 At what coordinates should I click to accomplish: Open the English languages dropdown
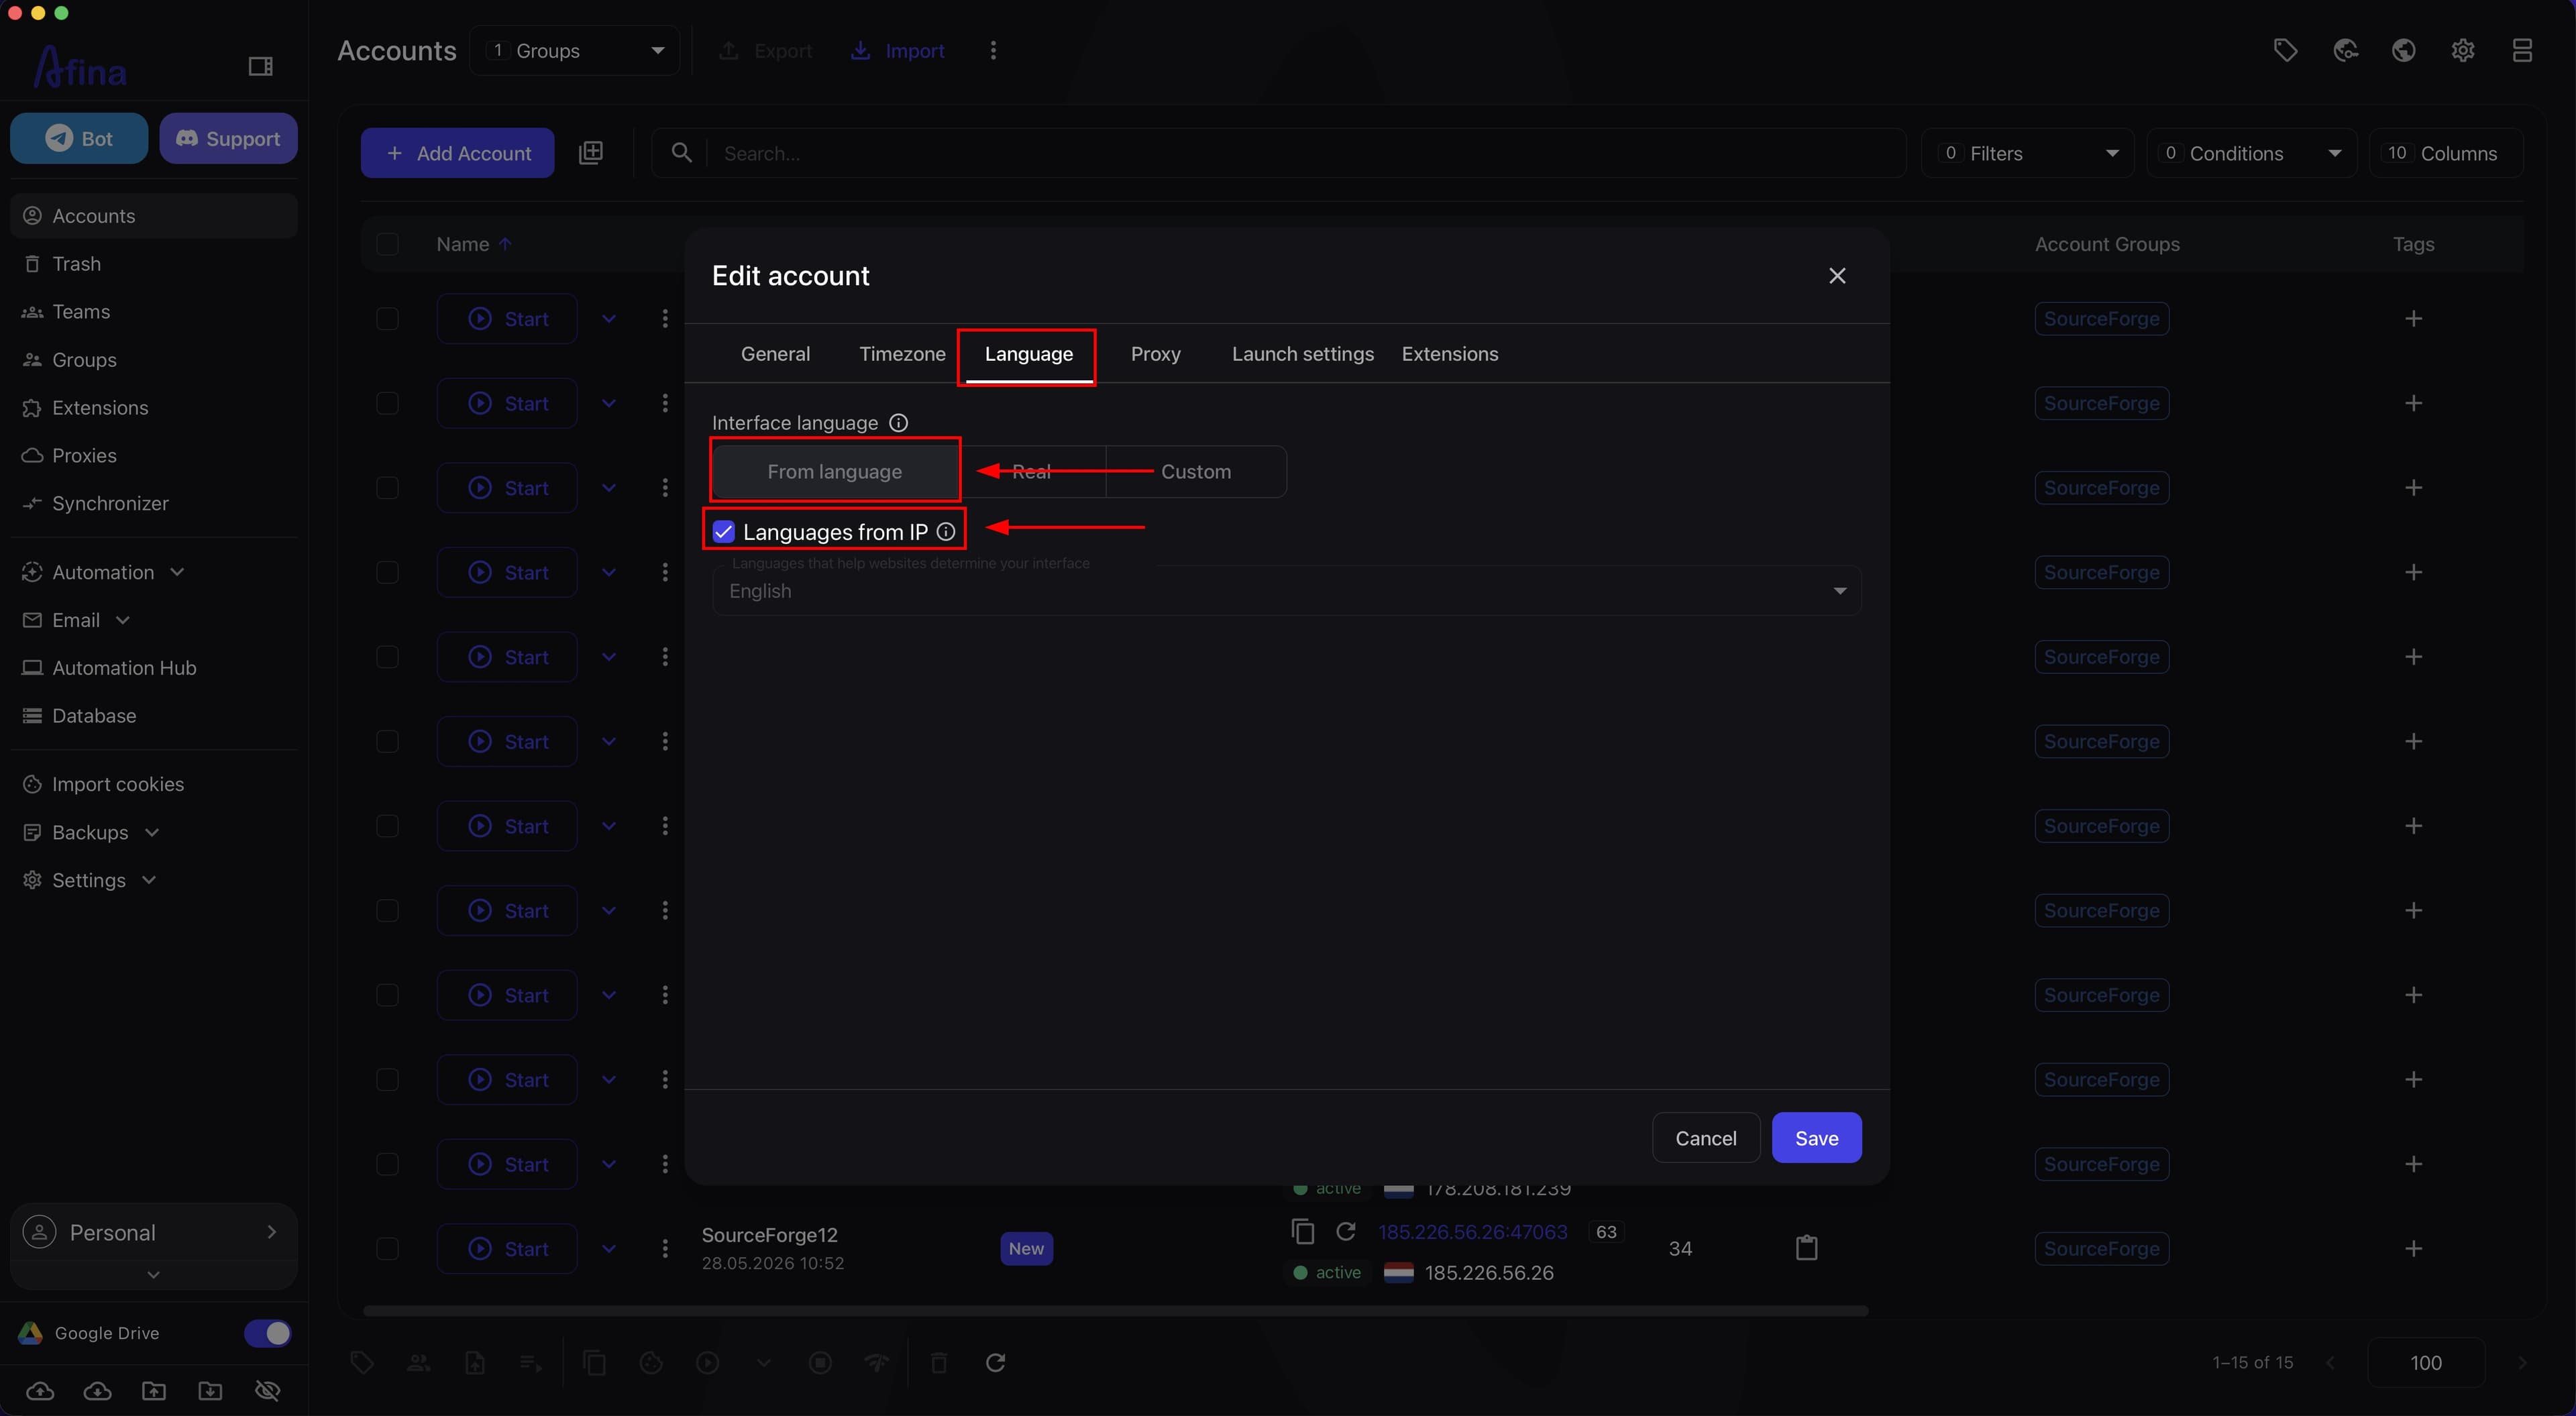[x=1286, y=591]
